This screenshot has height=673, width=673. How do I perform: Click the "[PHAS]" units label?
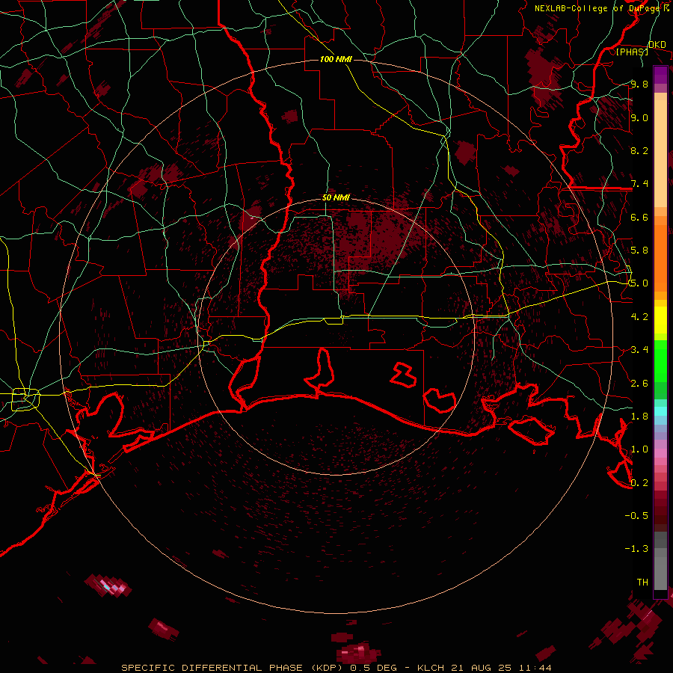[632, 52]
